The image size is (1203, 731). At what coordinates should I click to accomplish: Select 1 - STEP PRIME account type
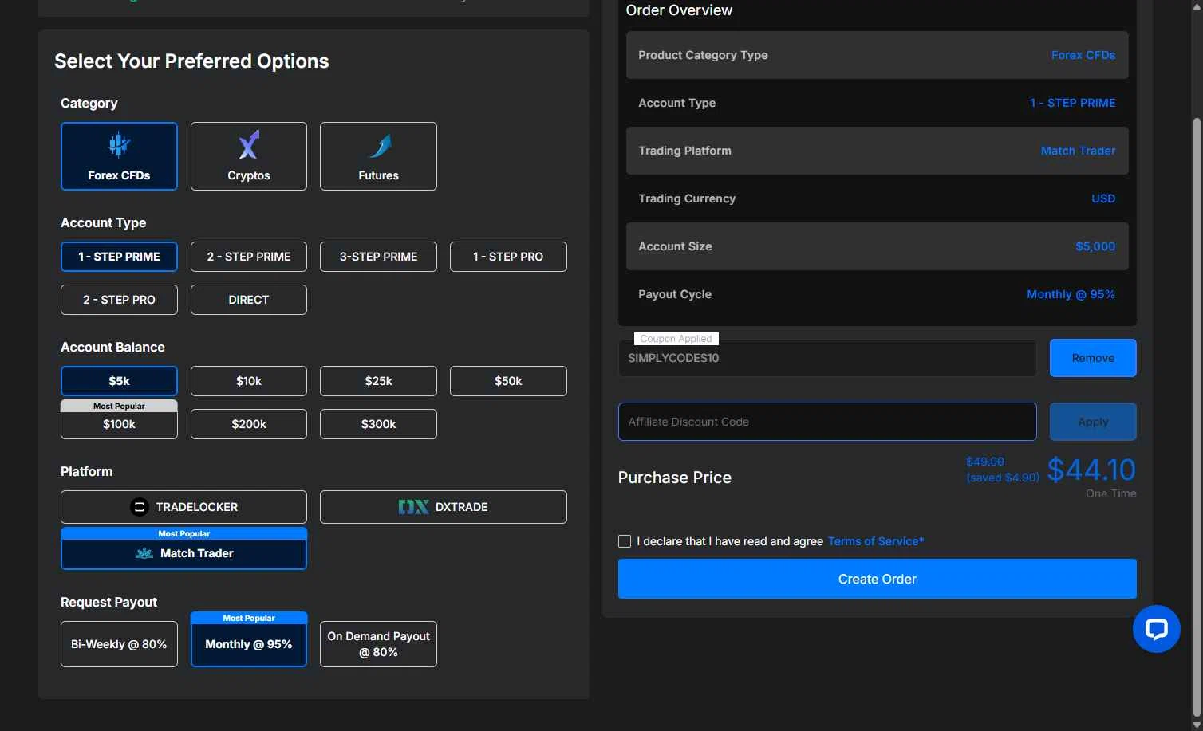[x=119, y=257]
